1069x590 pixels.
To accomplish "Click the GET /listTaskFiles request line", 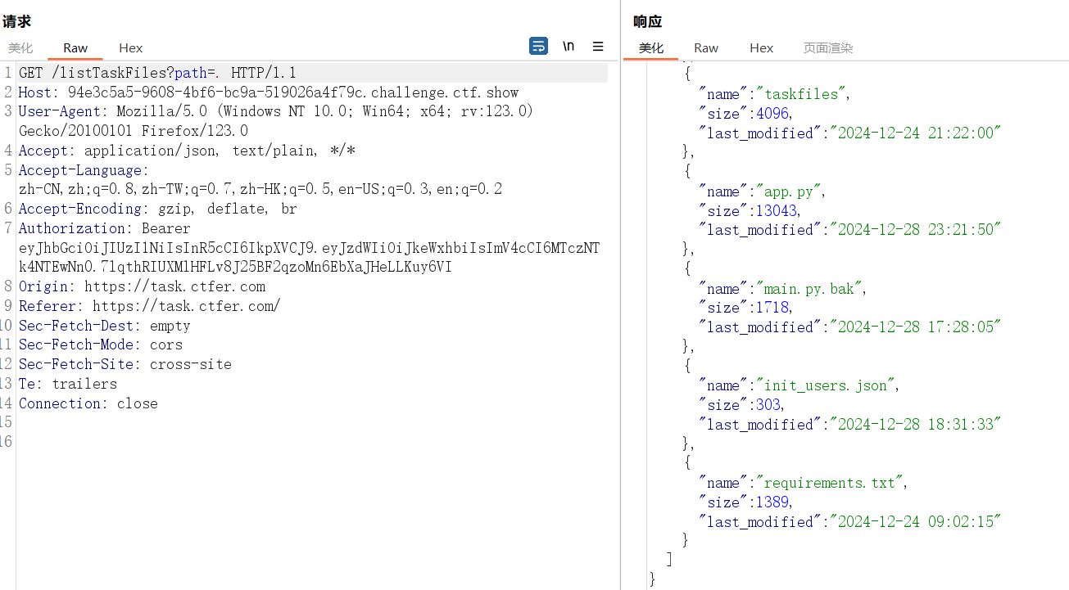I will pyautogui.click(x=157, y=74).
